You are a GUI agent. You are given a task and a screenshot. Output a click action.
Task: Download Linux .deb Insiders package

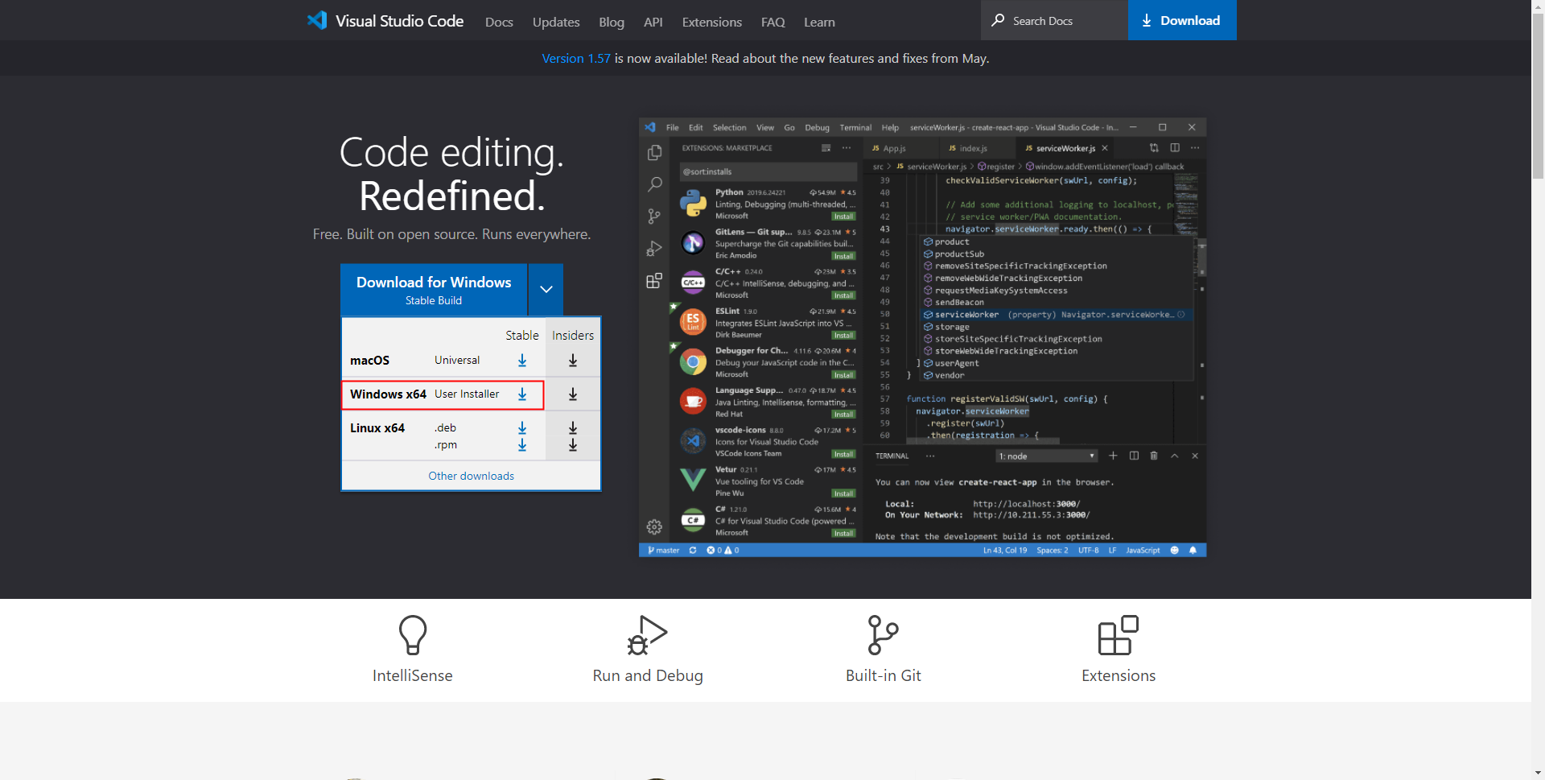click(573, 427)
